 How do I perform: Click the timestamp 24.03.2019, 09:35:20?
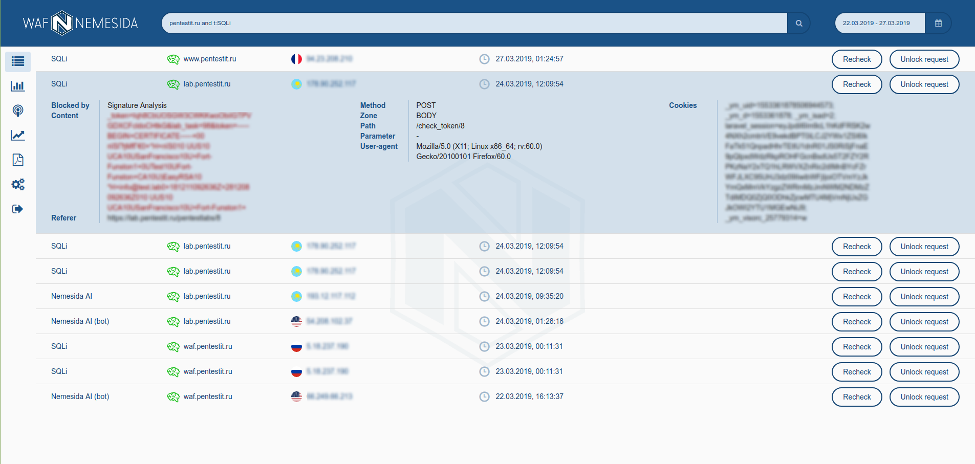pyautogui.click(x=529, y=296)
